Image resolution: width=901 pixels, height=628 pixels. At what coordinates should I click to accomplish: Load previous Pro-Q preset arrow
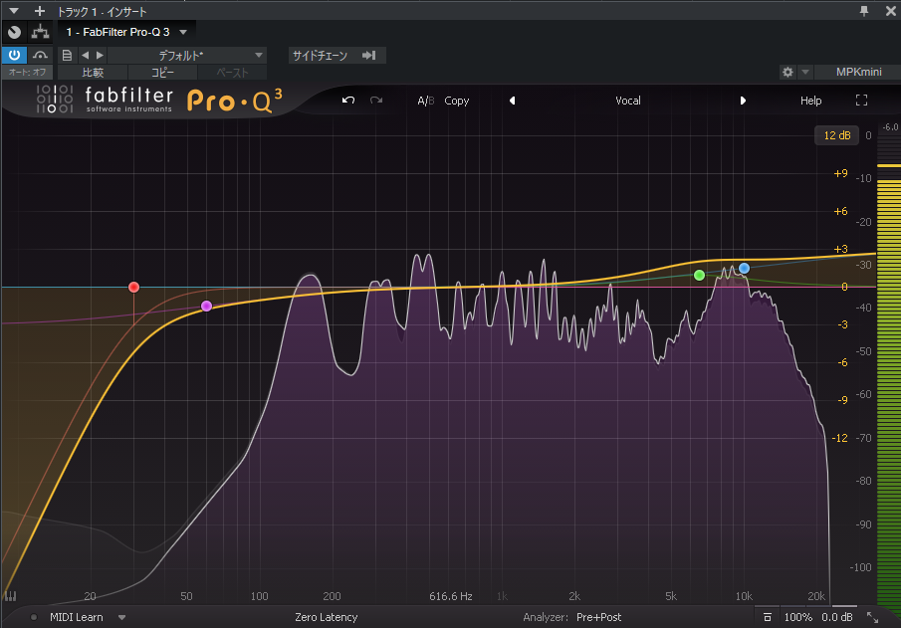tap(512, 101)
